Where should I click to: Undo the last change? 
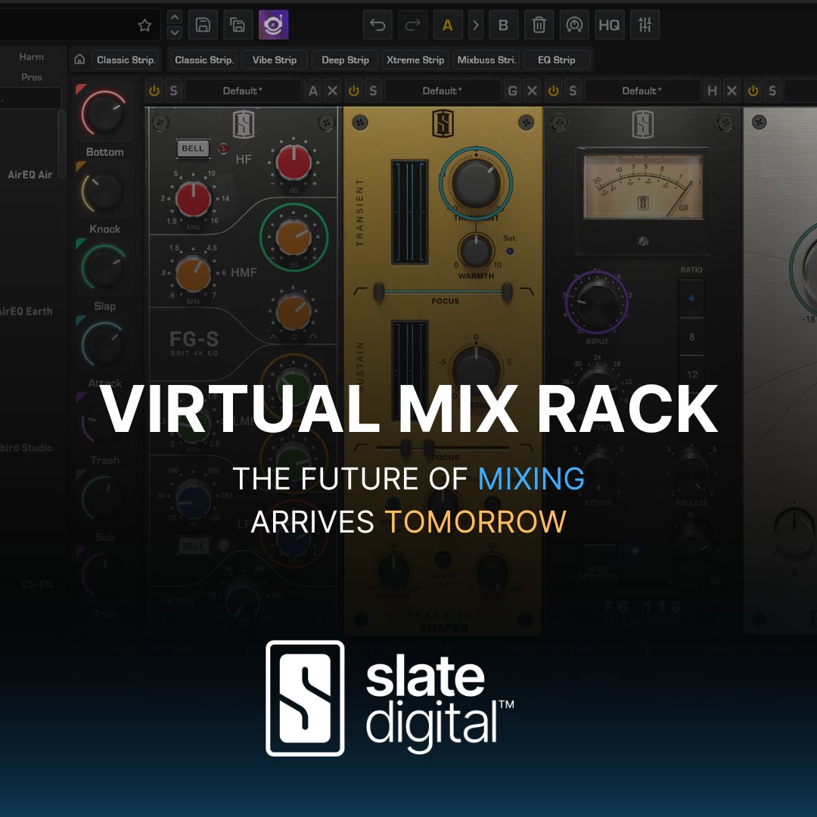coord(377,24)
